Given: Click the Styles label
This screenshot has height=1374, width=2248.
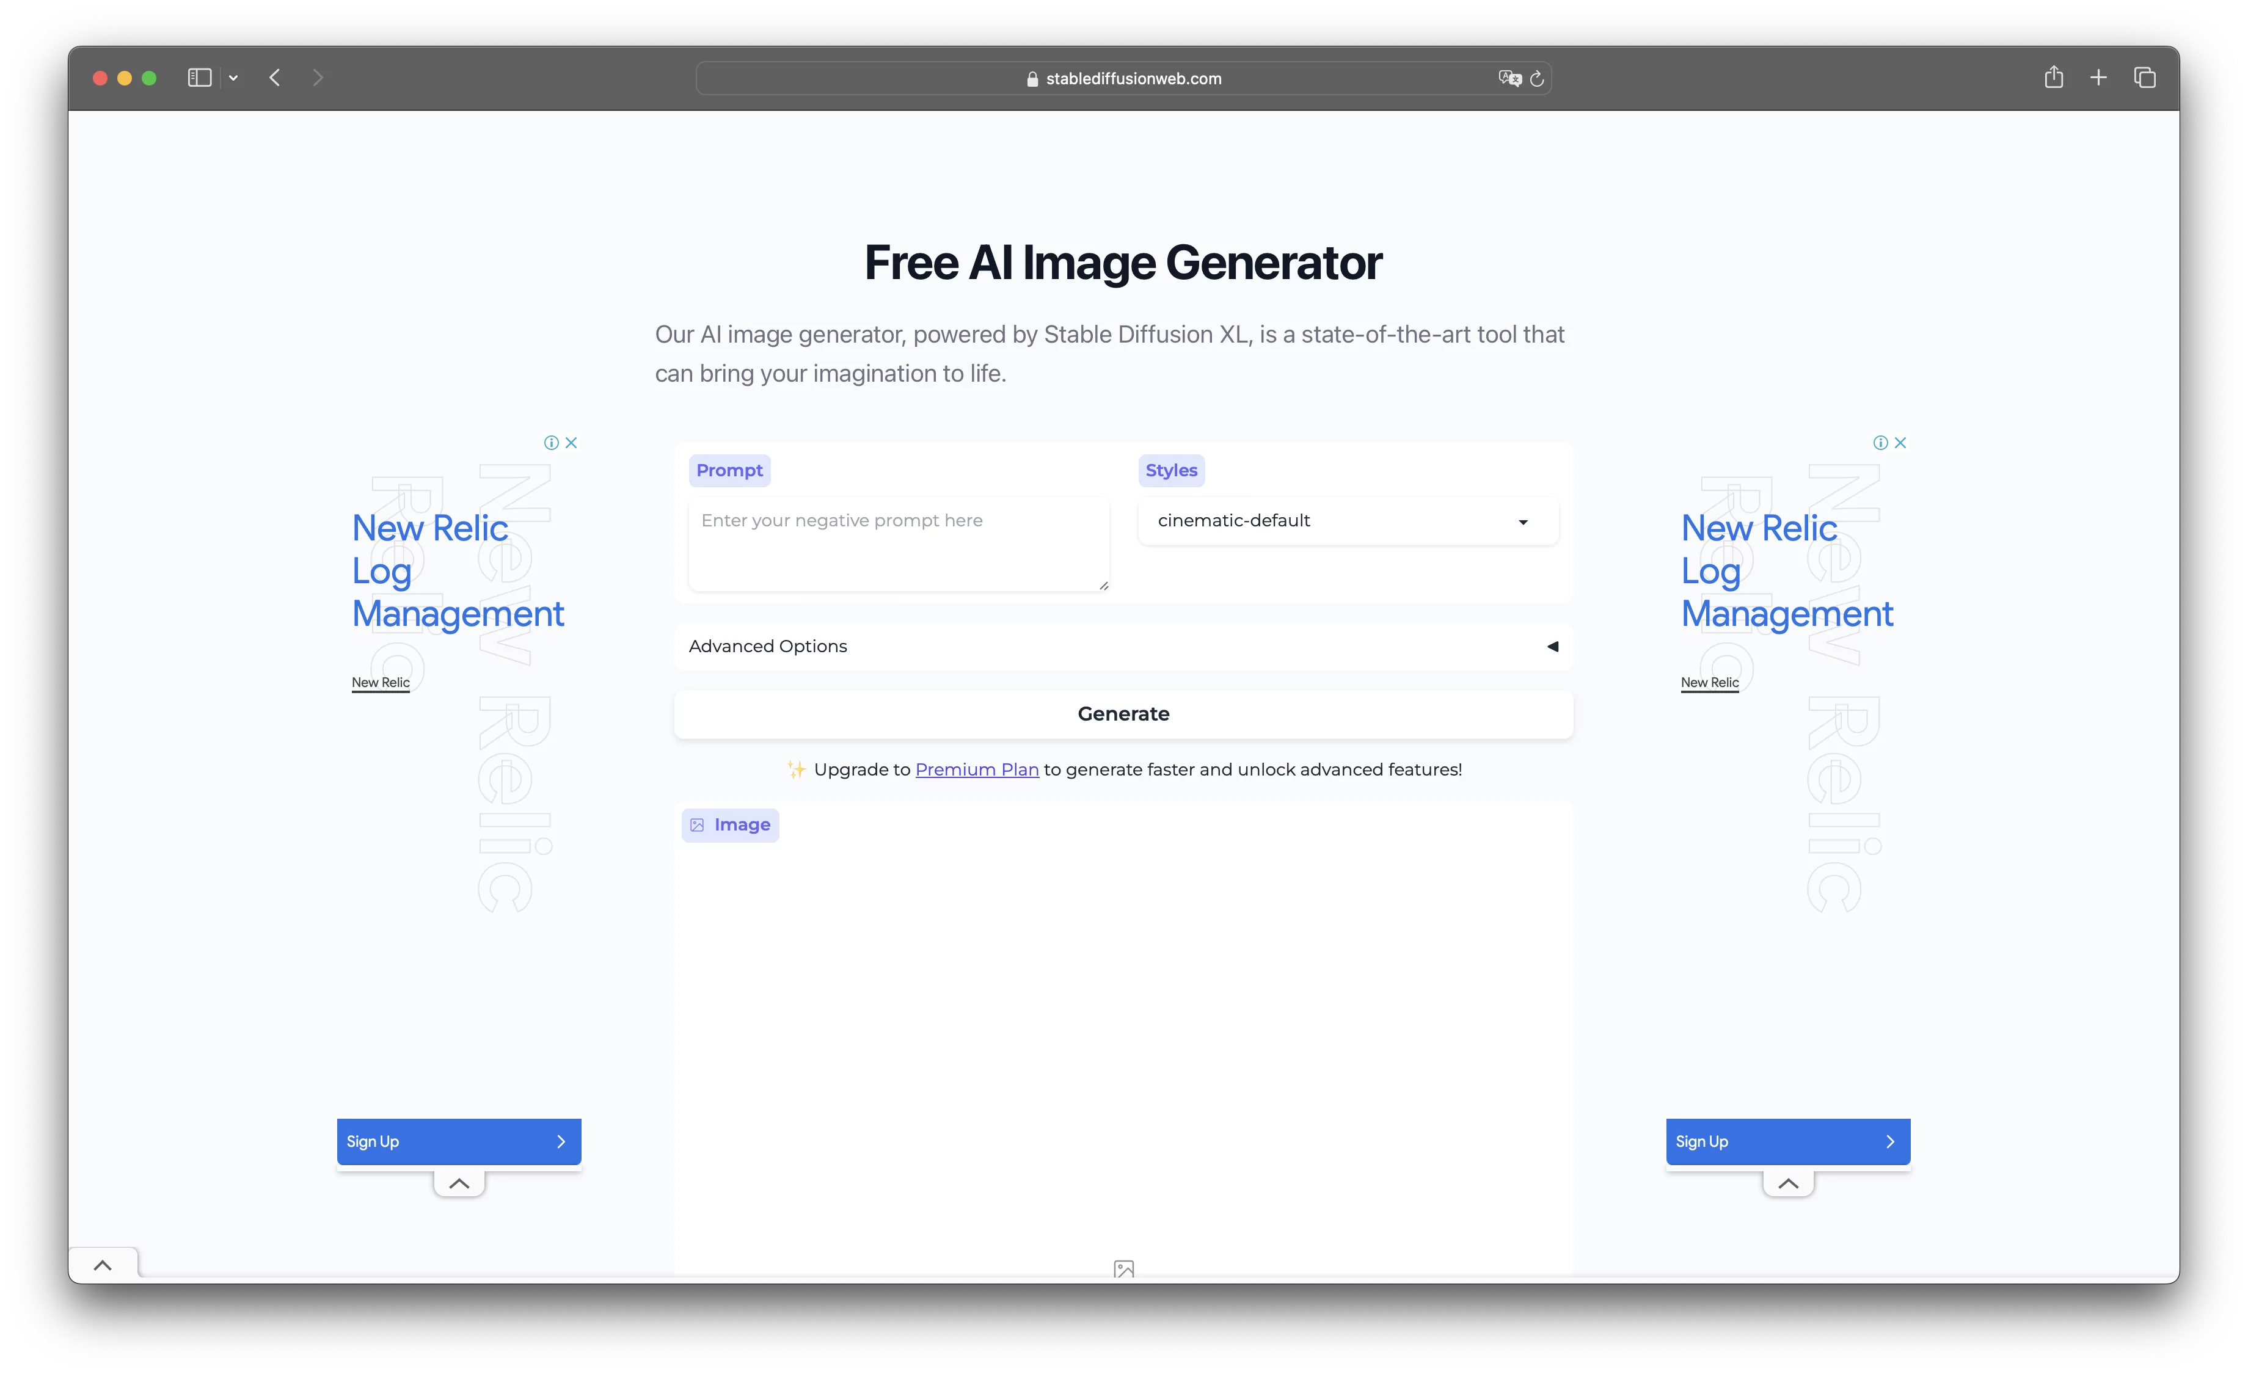Looking at the screenshot, I should [1172, 470].
